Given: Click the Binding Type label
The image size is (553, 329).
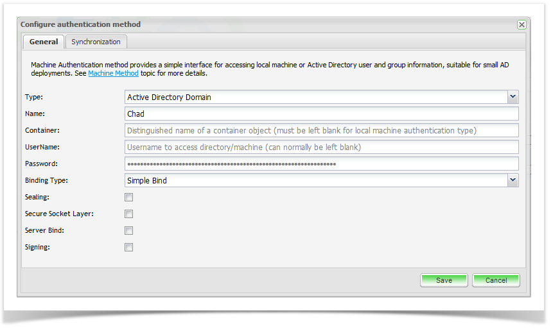Looking at the screenshot, I should [46, 181].
